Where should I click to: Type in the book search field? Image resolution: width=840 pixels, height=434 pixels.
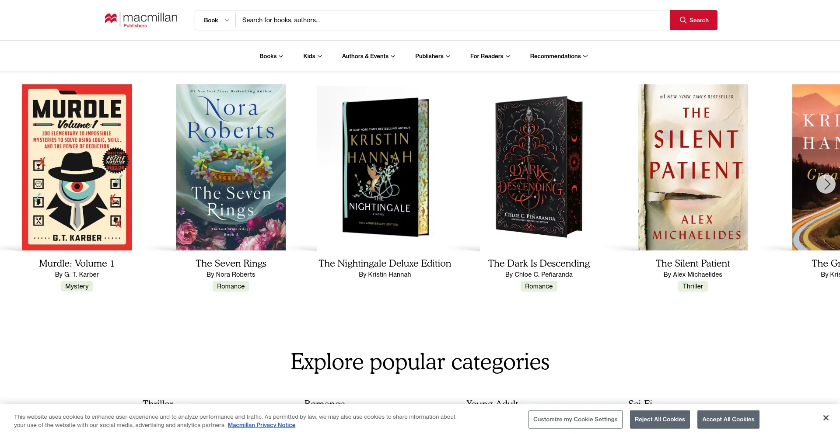tap(451, 20)
